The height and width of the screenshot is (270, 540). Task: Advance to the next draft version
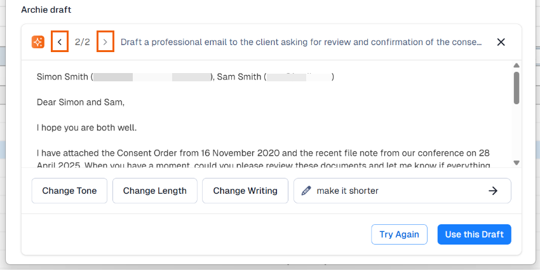[x=105, y=42]
